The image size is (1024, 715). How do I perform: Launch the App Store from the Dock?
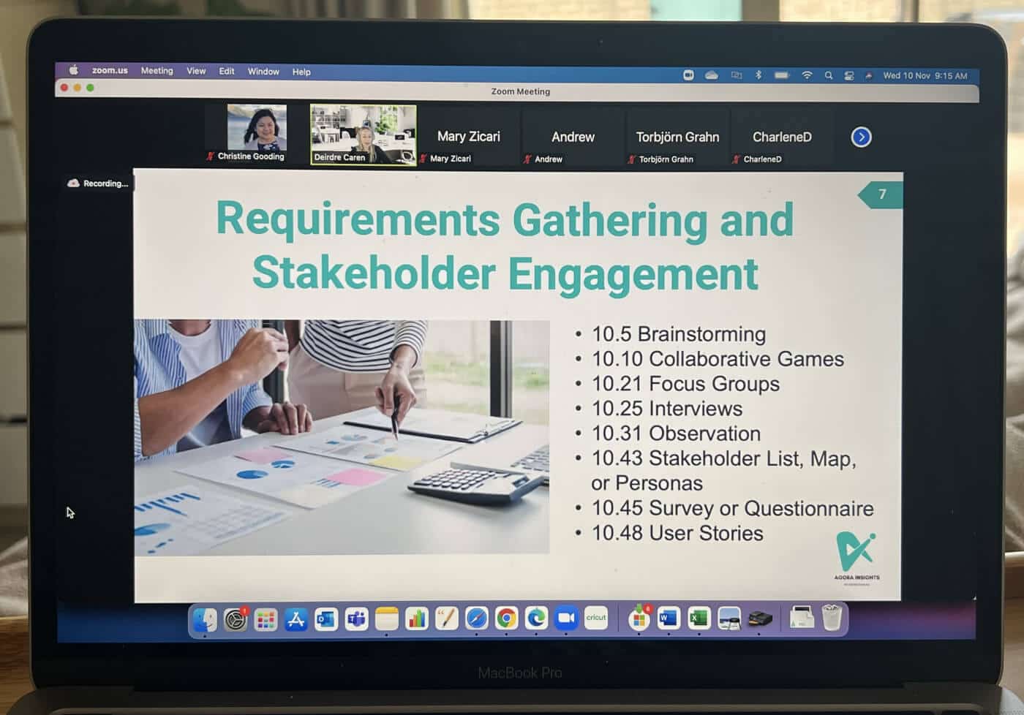(x=295, y=620)
